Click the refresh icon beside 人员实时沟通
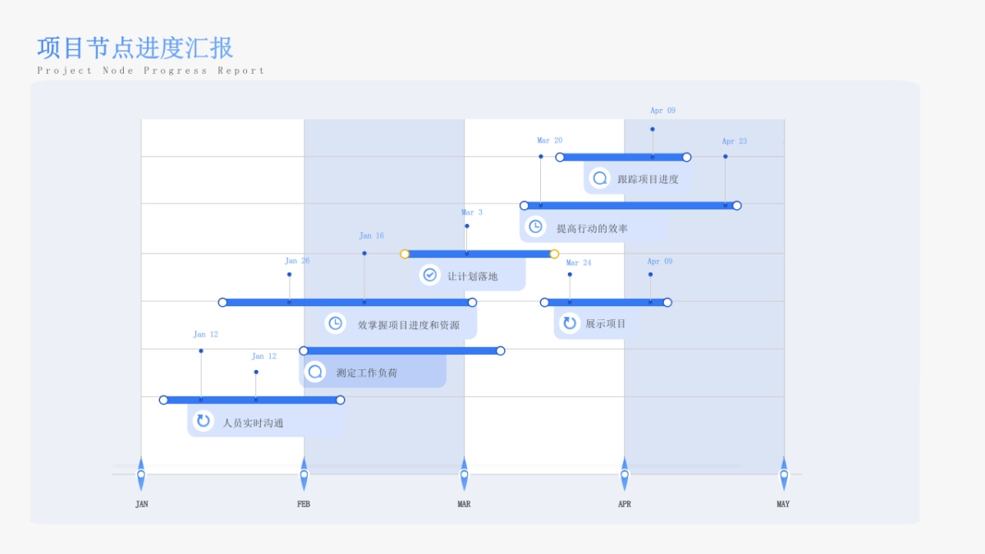This screenshot has width=985, height=554. 202,421
